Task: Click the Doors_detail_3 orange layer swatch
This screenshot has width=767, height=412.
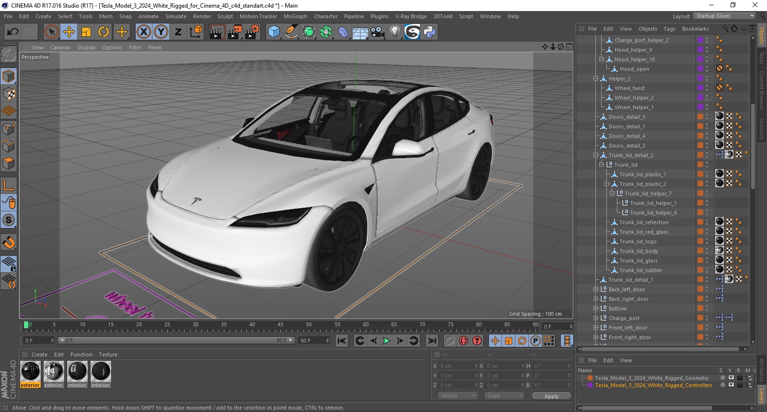Action: pos(700,117)
